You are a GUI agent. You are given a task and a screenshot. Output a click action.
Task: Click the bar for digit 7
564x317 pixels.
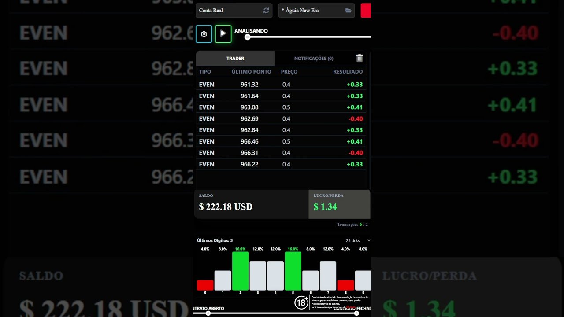328,276
